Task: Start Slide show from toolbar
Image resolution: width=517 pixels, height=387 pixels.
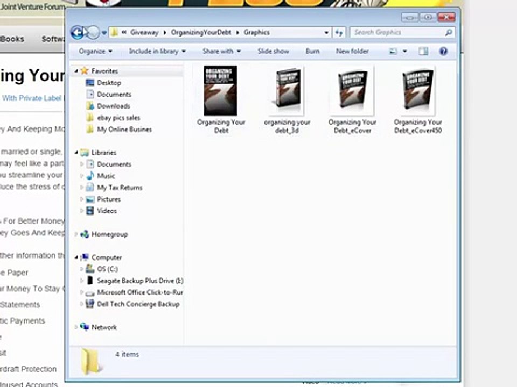Action: click(x=274, y=52)
